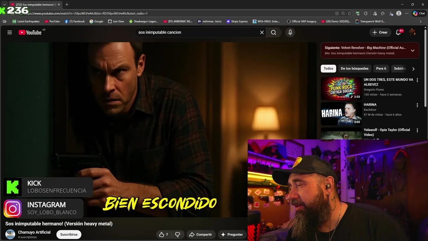Select the Subidos filter chip
The width and height of the screenshot is (428, 241).
[x=400, y=69]
